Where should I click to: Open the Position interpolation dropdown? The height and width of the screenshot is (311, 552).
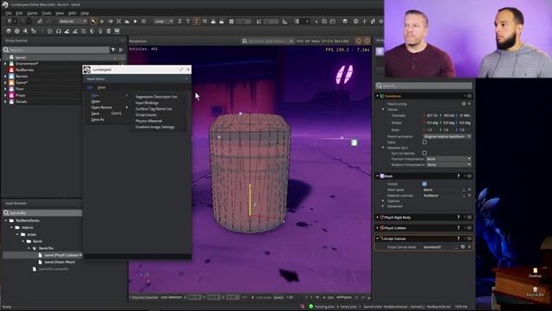click(448, 159)
